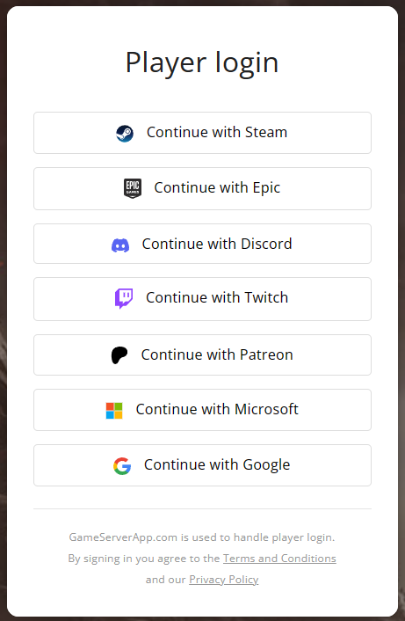Image resolution: width=405 pixels, height=621 pixels.
Task: Click the Steam logo icon
Action: pos(125,134)
